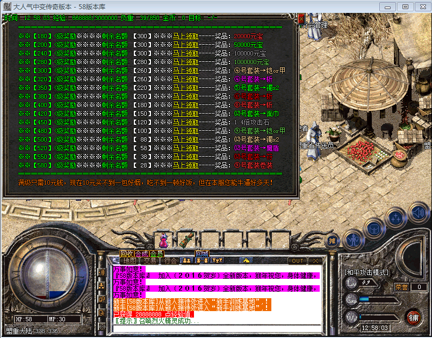Screen dimensions: 432x338
Task: Open the character equipment warrior icon
Action: [353, 240]
